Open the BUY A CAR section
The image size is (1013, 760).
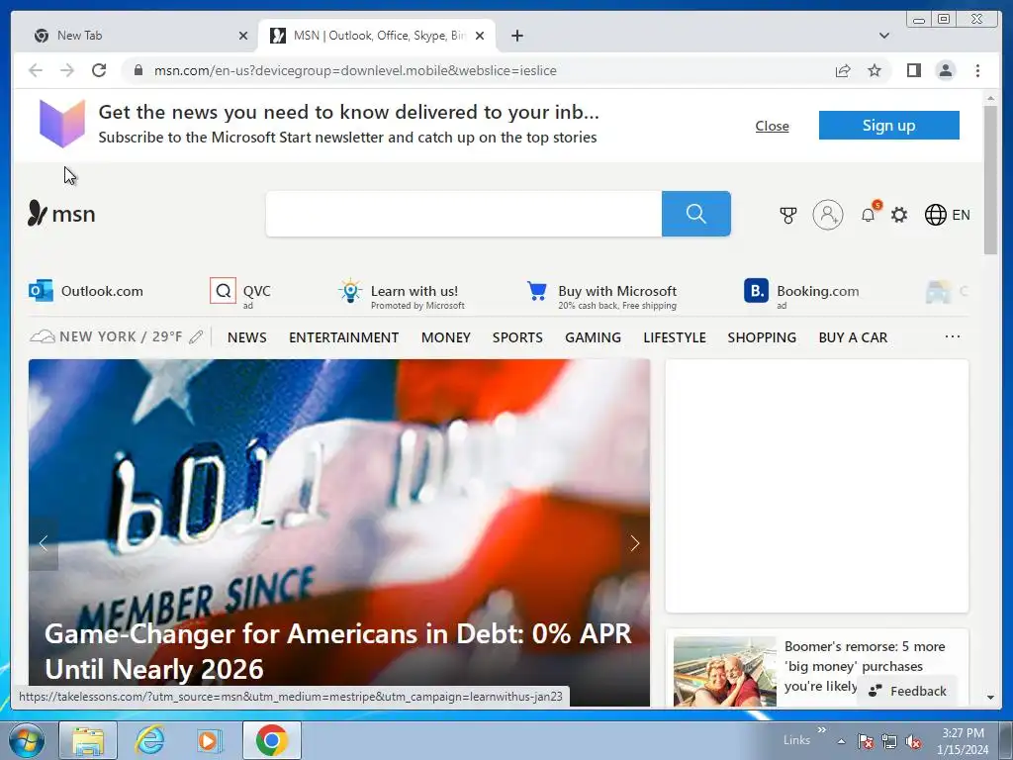pos(853,337)
